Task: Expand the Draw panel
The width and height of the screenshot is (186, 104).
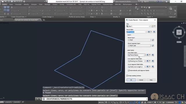Action: [93, 17]
